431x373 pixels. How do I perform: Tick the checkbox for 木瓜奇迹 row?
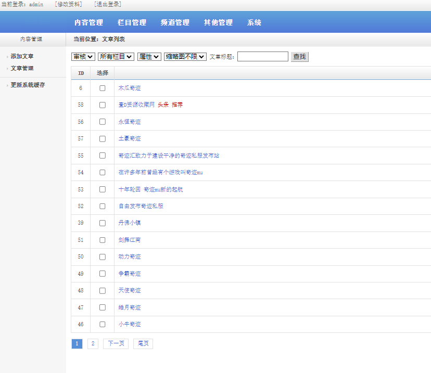pos(103,88)
